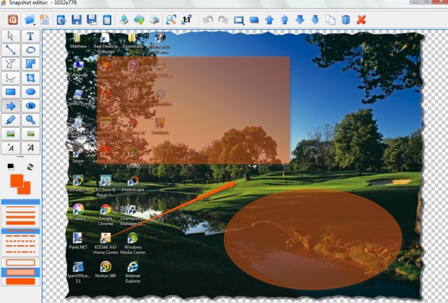Click the left text style A button
Image resolution: width=448 pixels, height=303 pixels.
pyautogui.click(x=11, y=148)
